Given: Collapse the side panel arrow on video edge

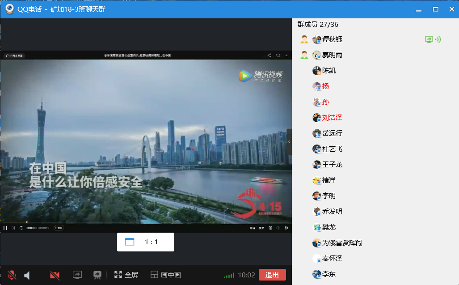Looking at the screenshot, I should pyautogui.click(x=289, y=142).
